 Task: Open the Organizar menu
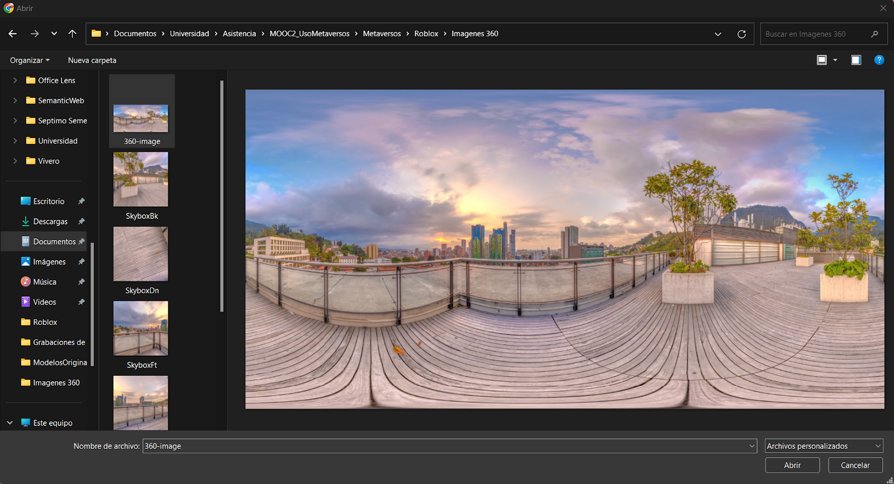click(x=30, y=60)
